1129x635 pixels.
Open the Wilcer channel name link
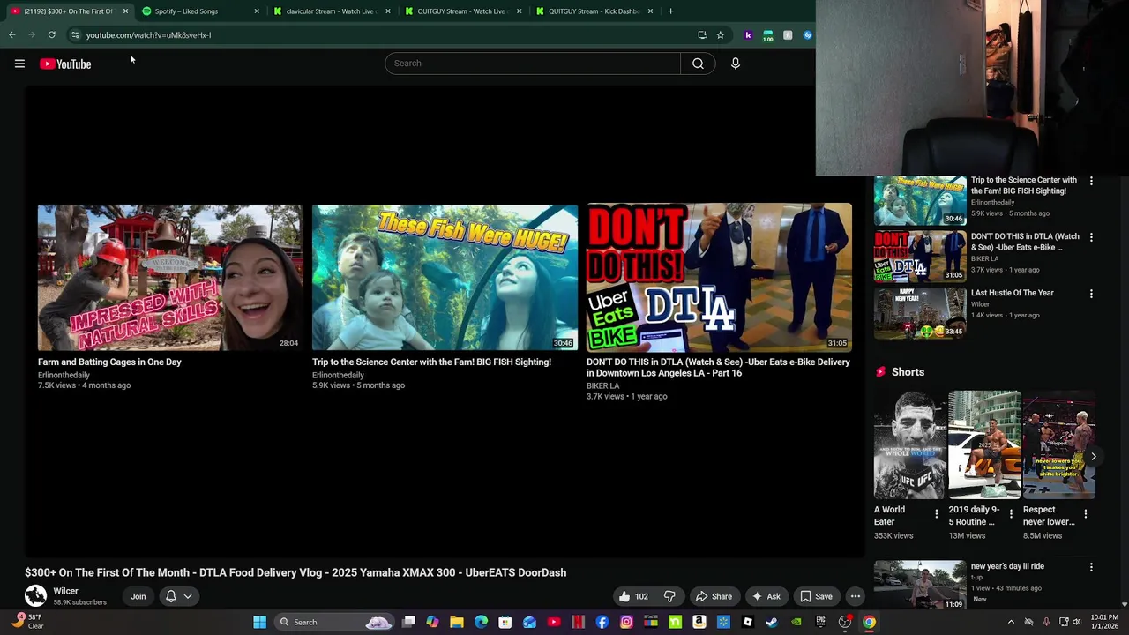65,591
